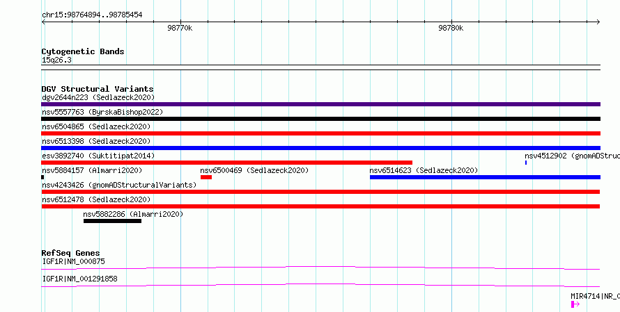Click the nsv6512478 red variant bar
The width and height of the screenshot is (620, 312).
click(320, 206)
